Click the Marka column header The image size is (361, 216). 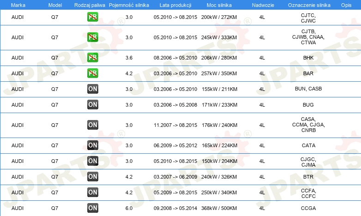pos(18,5)
